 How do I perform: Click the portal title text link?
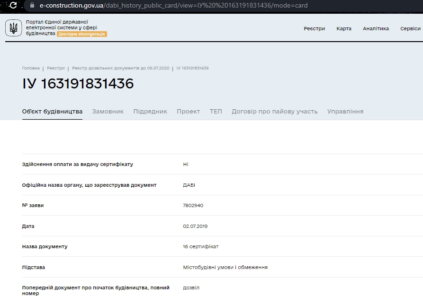62,27
